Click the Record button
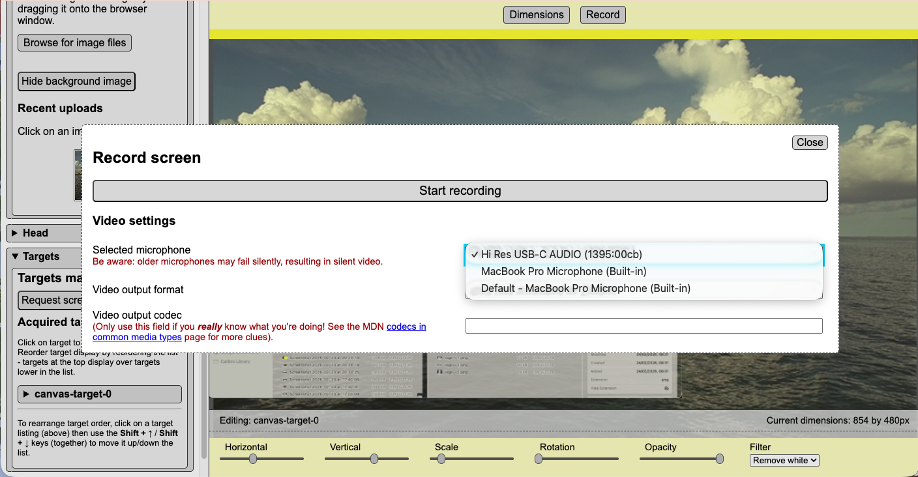This screenshot has width=918, height=477. click(x=602, y=14)
